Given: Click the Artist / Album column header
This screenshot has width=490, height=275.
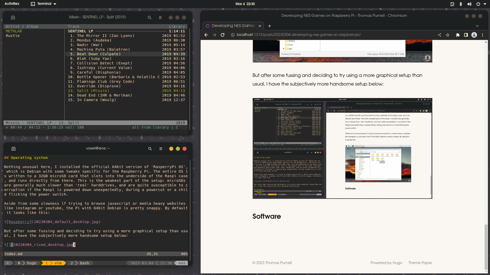Looking at the screenshot, I should [22, 26].
